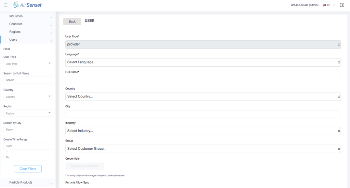
Task: Open the Region filter dropdown
Action: (x=28, y=113)
